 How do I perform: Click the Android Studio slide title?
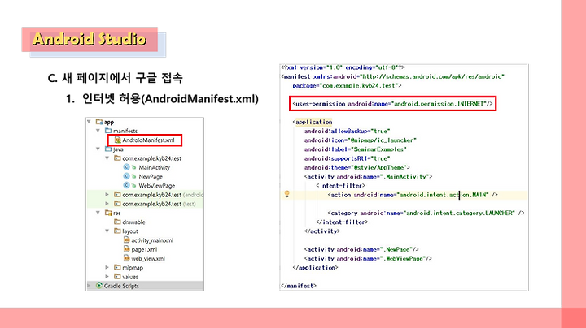tap(90, 39)
